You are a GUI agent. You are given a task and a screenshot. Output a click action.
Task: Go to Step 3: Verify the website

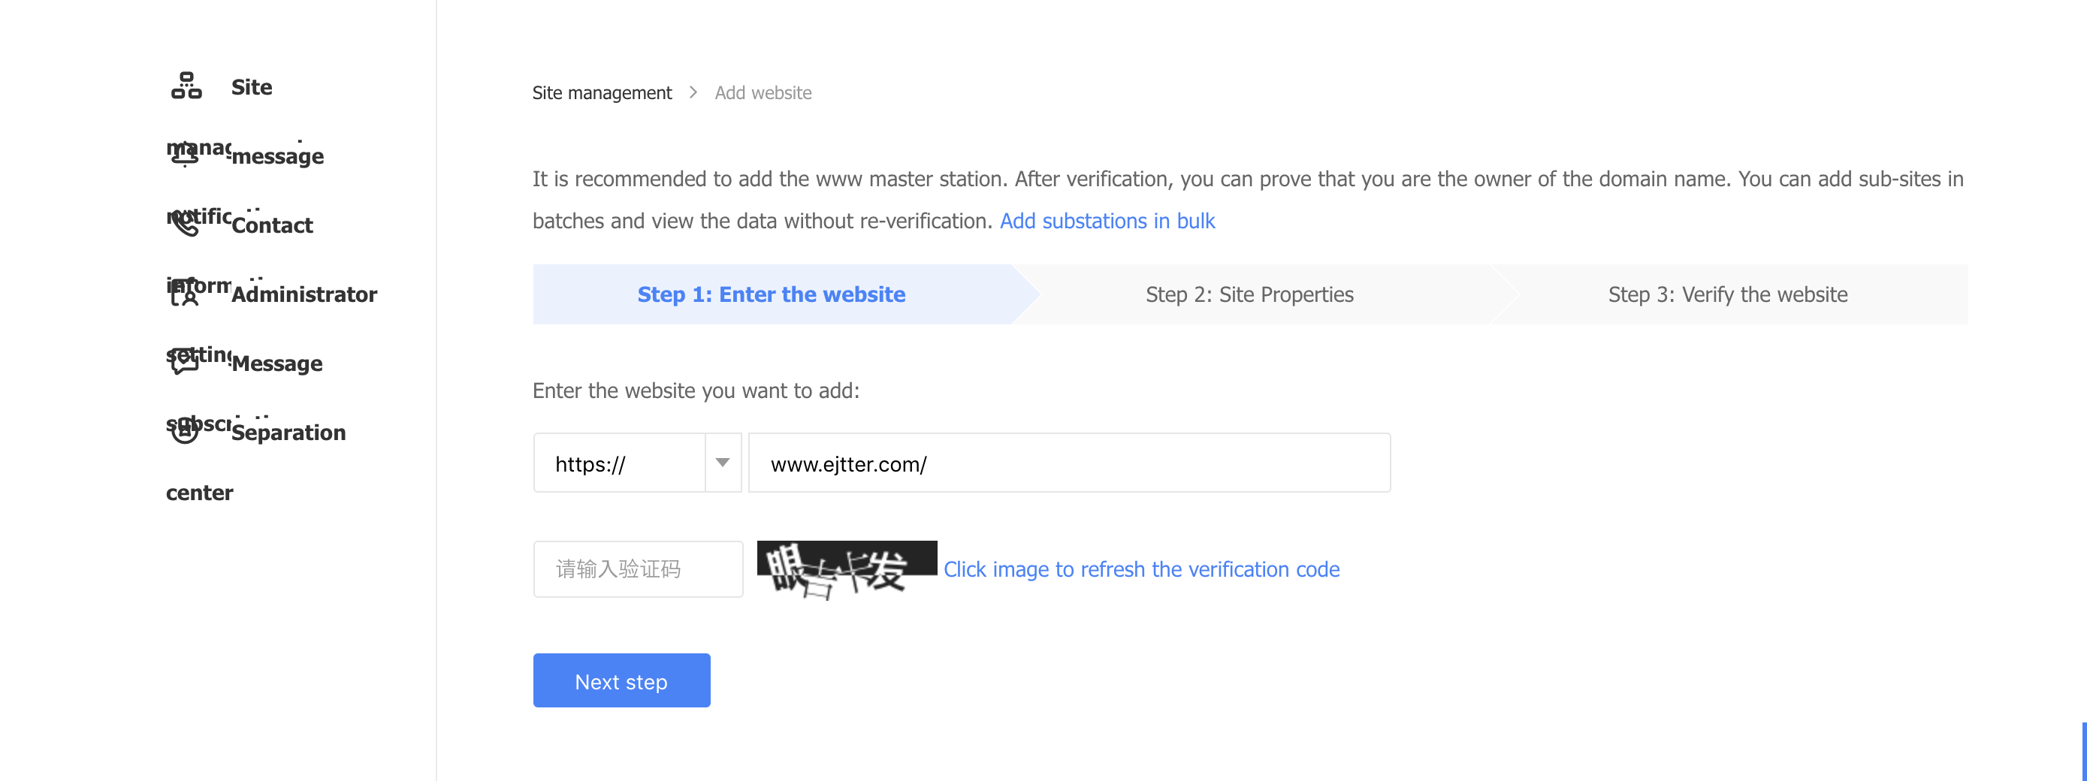point(1726,294)
